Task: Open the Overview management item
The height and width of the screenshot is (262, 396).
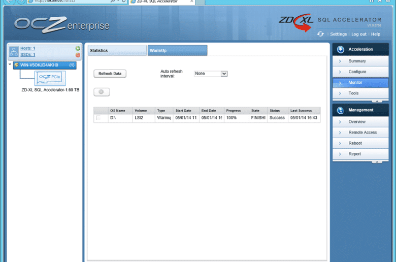Action: tap(360, 122)
